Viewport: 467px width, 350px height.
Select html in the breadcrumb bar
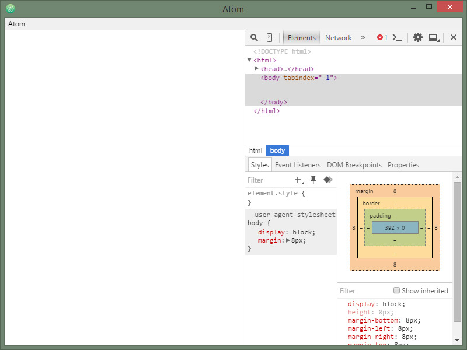[256, 150]
